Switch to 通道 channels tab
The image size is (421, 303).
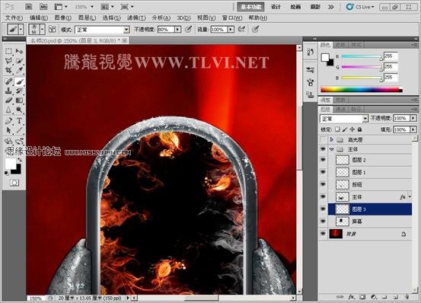(x=341, y=109)
